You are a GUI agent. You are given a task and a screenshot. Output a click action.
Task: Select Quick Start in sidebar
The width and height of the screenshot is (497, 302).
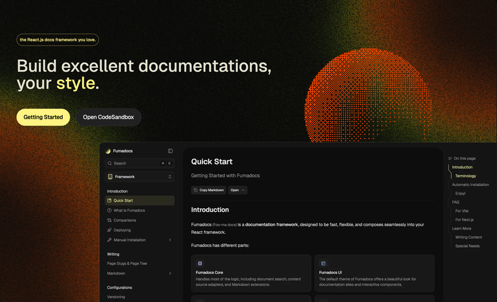(x=139, y=201)
